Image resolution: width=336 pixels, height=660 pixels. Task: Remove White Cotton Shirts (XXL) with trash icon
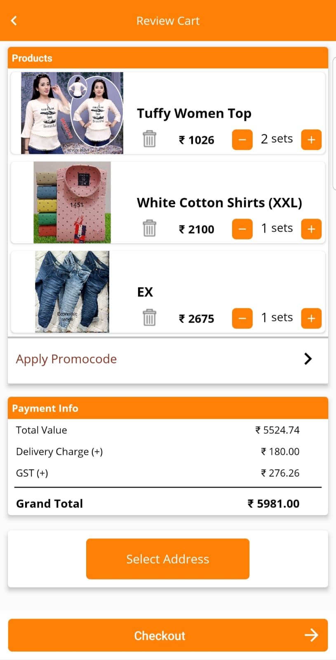[149, 229]
